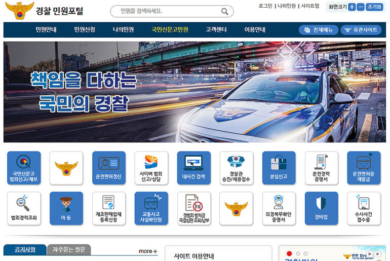Open 국민신문고 범죄신고/제보 icon
This screenshot has width=390, height=261.
click(24, 168)
